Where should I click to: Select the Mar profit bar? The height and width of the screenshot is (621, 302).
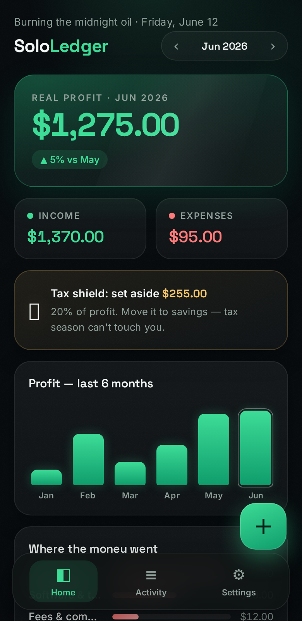[x=130, y=474]
